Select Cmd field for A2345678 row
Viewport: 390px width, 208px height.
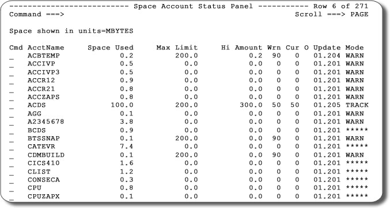click(12, 124)
